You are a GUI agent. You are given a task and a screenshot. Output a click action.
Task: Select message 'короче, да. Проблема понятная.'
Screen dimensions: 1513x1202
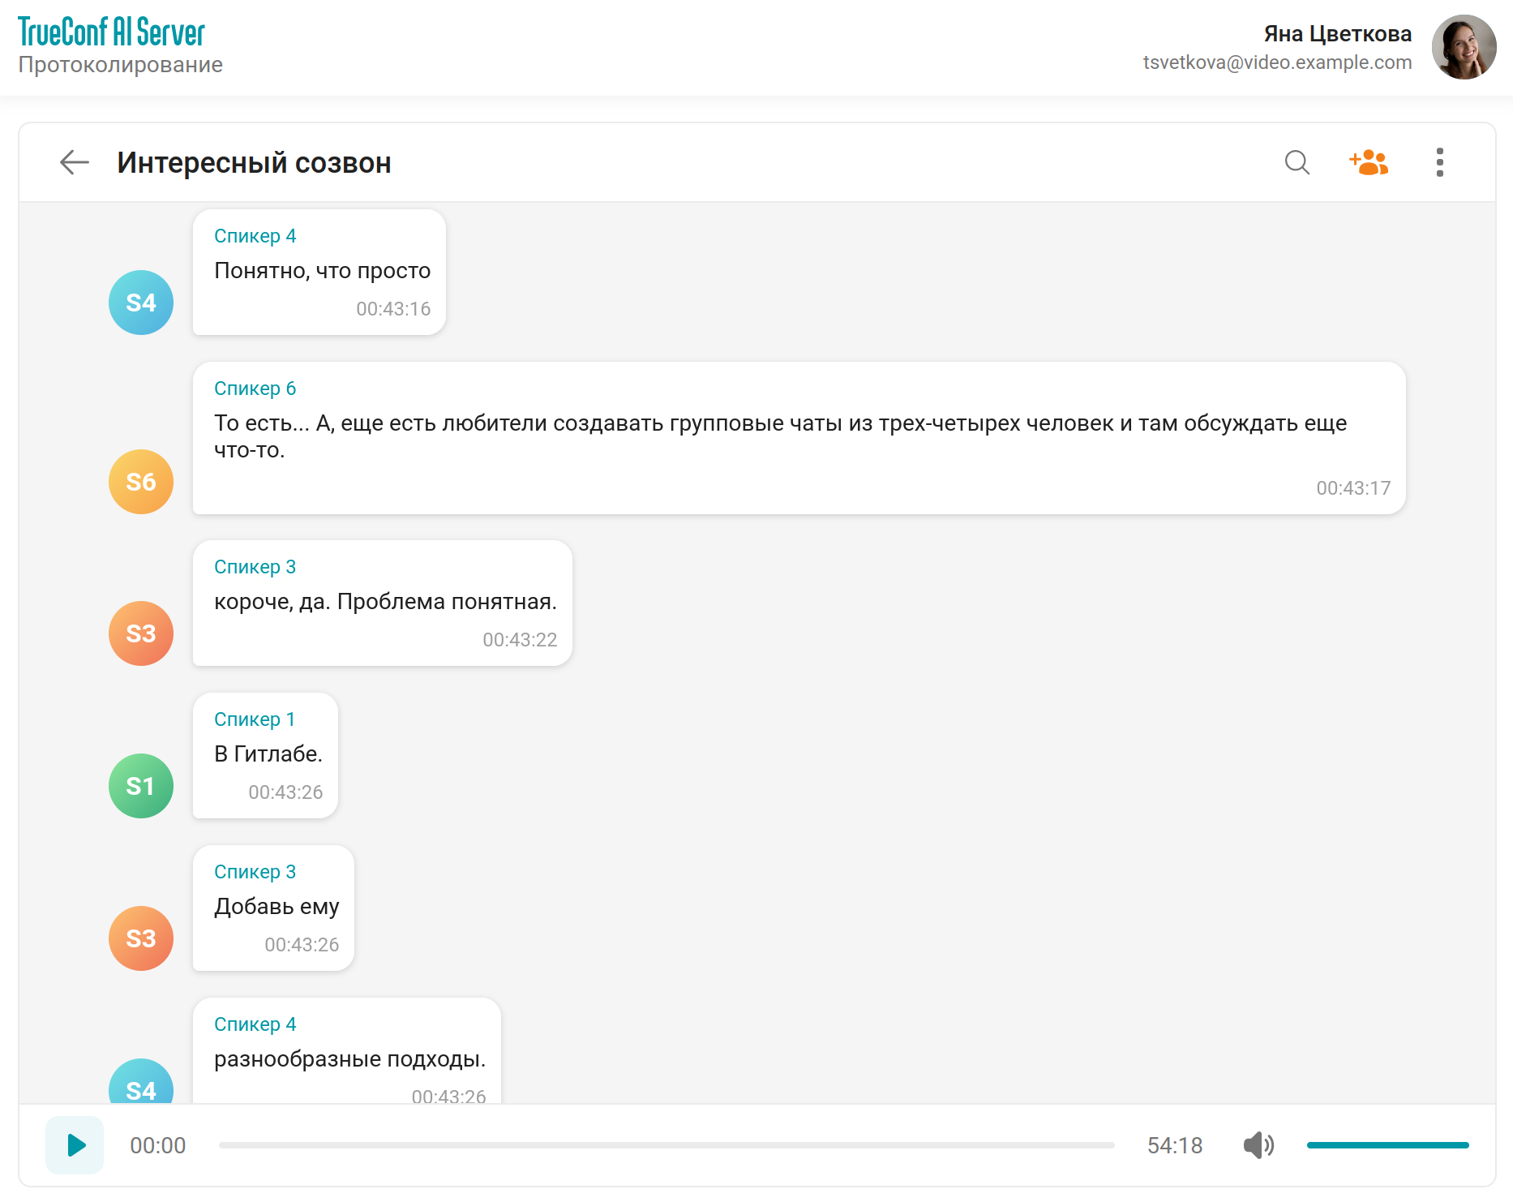tap(385, 602)
